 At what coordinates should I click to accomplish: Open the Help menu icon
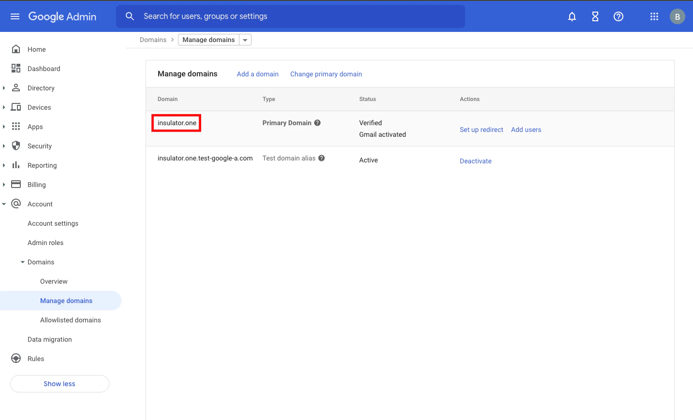pyautogui.click(x=618, y=16)
